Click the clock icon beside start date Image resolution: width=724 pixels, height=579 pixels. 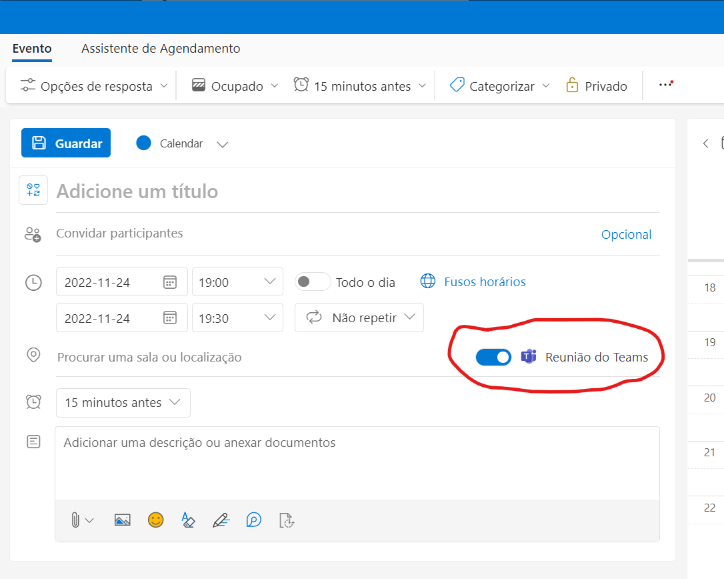tap(33, 282)
